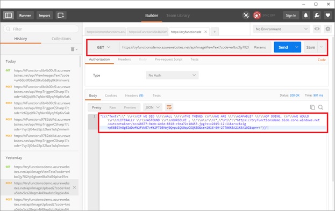Select the History sidebar tab
The width and height of the screenshot is (335, 211).
[x=20, y=39]
